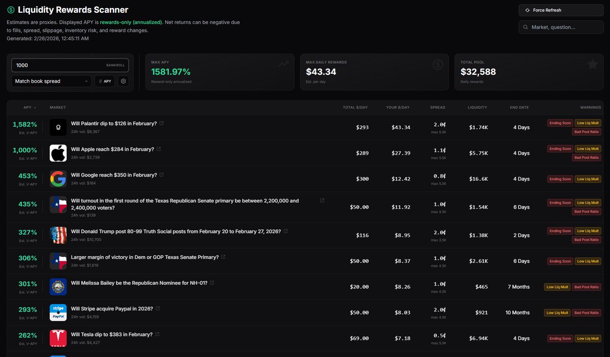Click the 24h vol: $10,700 text
Viewport: 610px width, 357px height.
pyautogui.click(x=86, y=240)
